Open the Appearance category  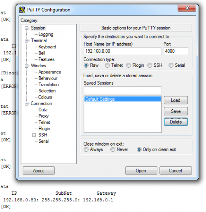50,72
